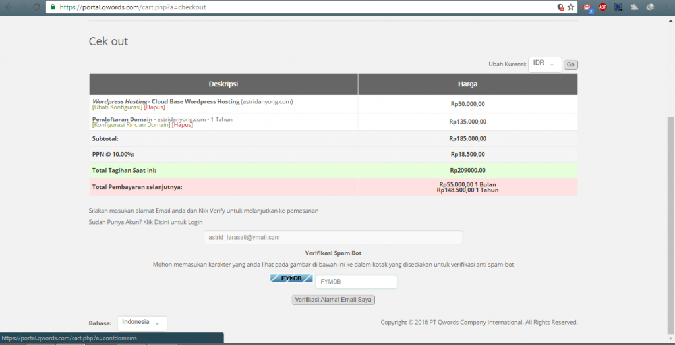Open the Konfigurasi Rincian Domain link

(x=131, y=125)
